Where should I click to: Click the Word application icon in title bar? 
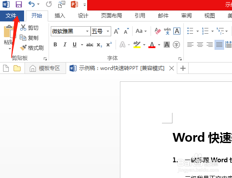(x=6, y=4)
